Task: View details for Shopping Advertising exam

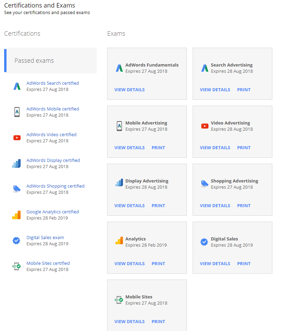Action: click(x=215, y=205)
